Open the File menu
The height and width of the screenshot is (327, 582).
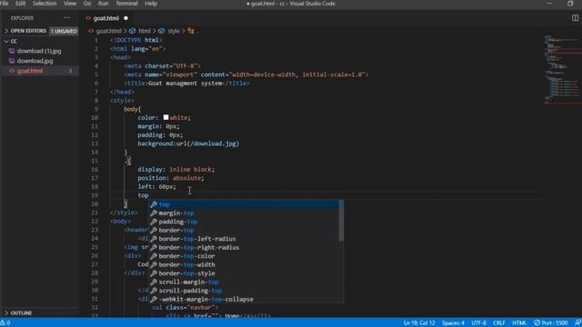(4, 4)
